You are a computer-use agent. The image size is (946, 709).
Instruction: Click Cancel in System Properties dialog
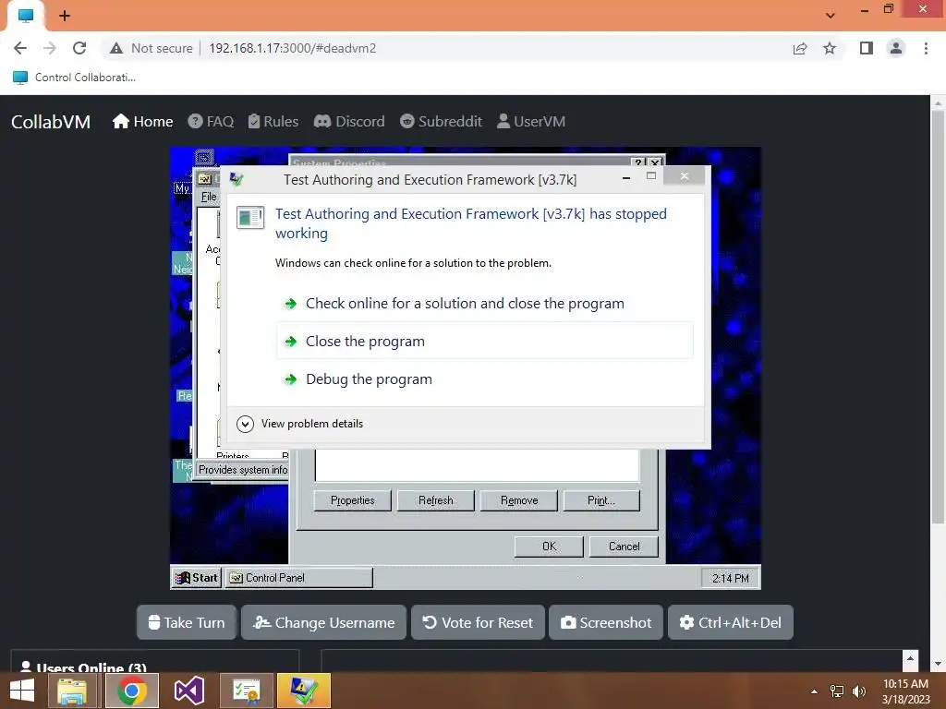(x=624, y=547)
